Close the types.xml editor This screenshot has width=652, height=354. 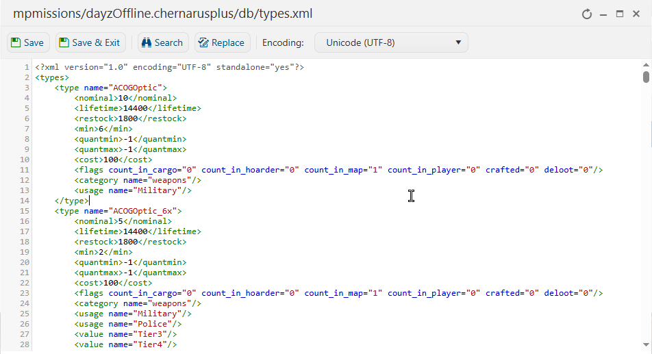(636, 14)
